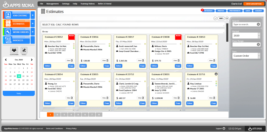Select October 25 in the calendar
267x132 pixels.
[6, 84]
